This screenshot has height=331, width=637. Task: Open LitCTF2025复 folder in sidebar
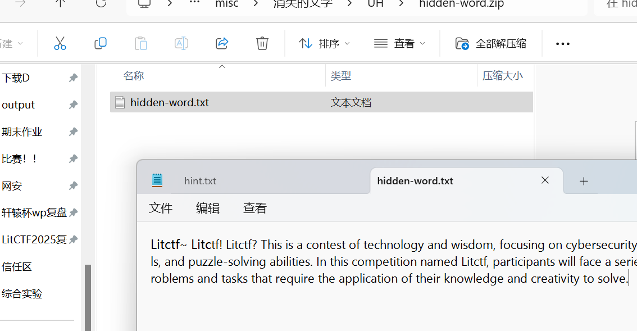click(34, 239)
